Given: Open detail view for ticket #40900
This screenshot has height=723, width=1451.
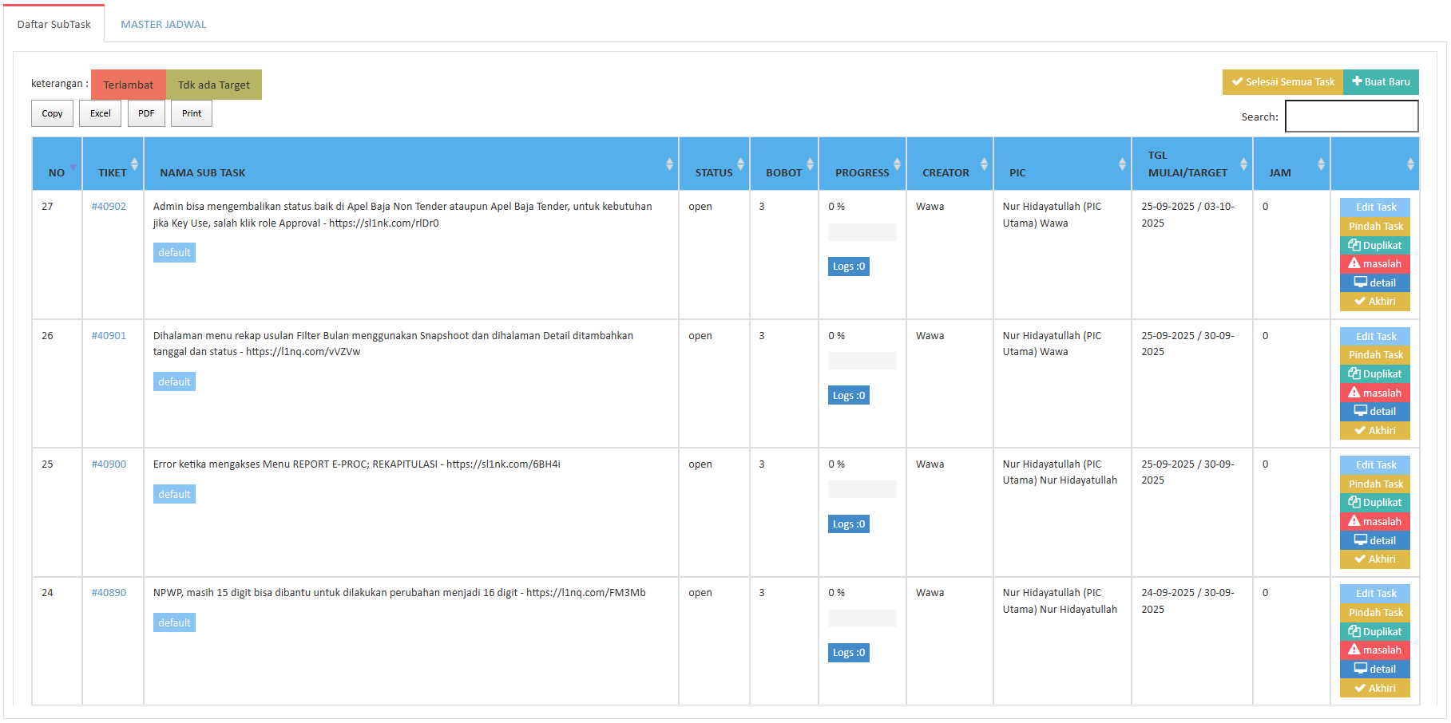Looking at the screenshot, I should (x=1374, y=540).
